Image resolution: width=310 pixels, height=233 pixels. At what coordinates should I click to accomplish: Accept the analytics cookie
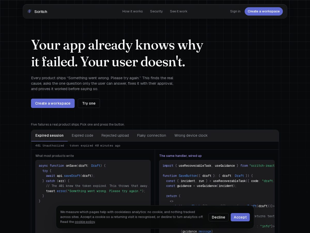point(240,217)
